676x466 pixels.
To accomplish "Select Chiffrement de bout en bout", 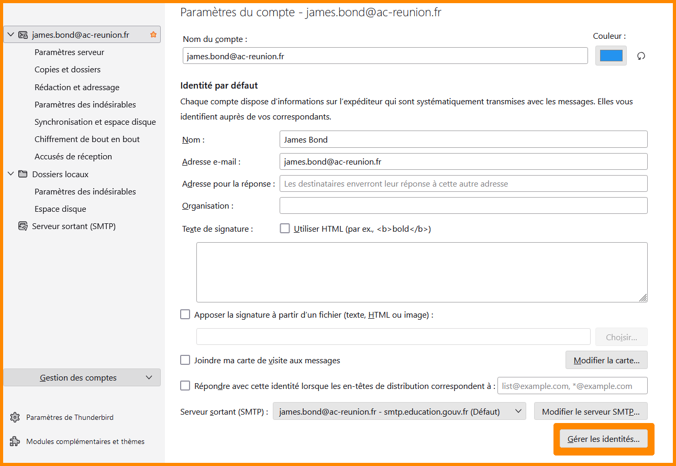I will (x=87, y=139).
